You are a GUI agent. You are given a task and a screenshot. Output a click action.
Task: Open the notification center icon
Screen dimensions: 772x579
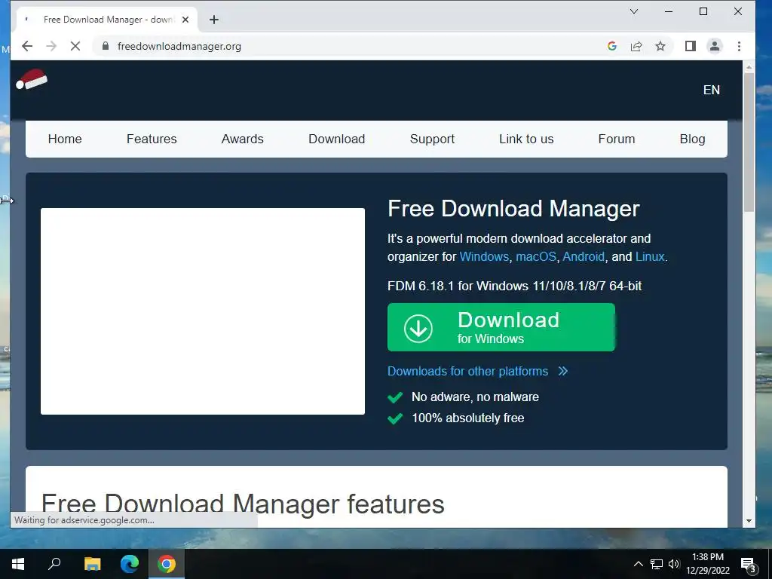pyautogui.click(x=748, y=564)
